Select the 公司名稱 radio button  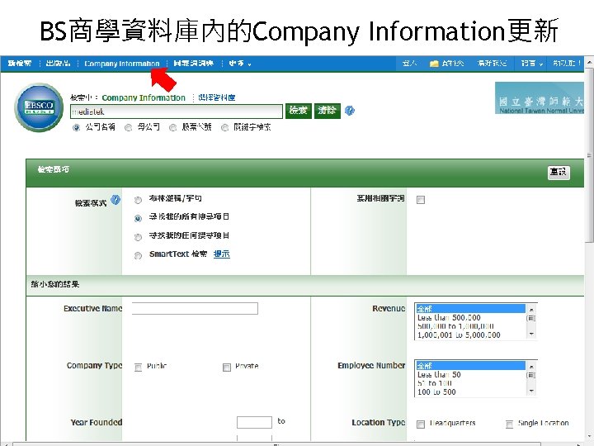(x=76, y=128)
